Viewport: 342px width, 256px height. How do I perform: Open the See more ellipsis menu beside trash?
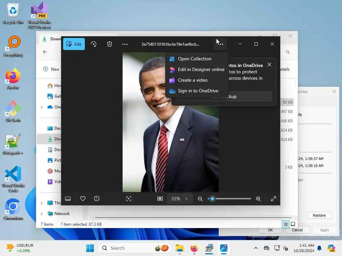point(125,44)
